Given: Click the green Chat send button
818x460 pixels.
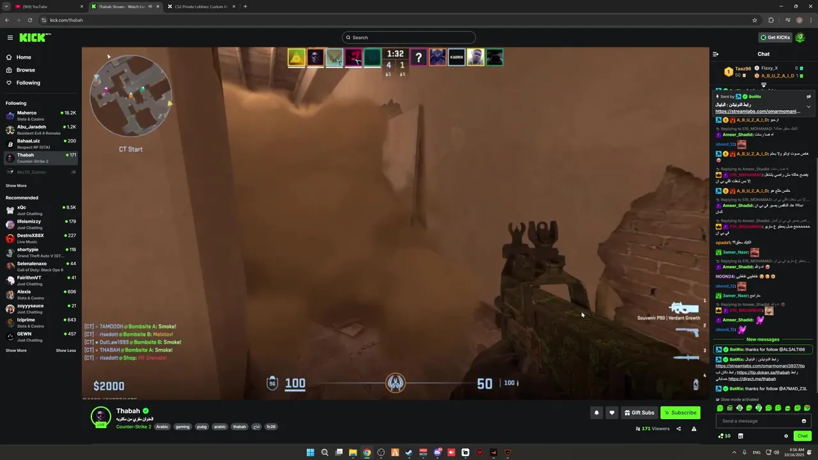Looking at the screenshot, I should click(803, 436).
